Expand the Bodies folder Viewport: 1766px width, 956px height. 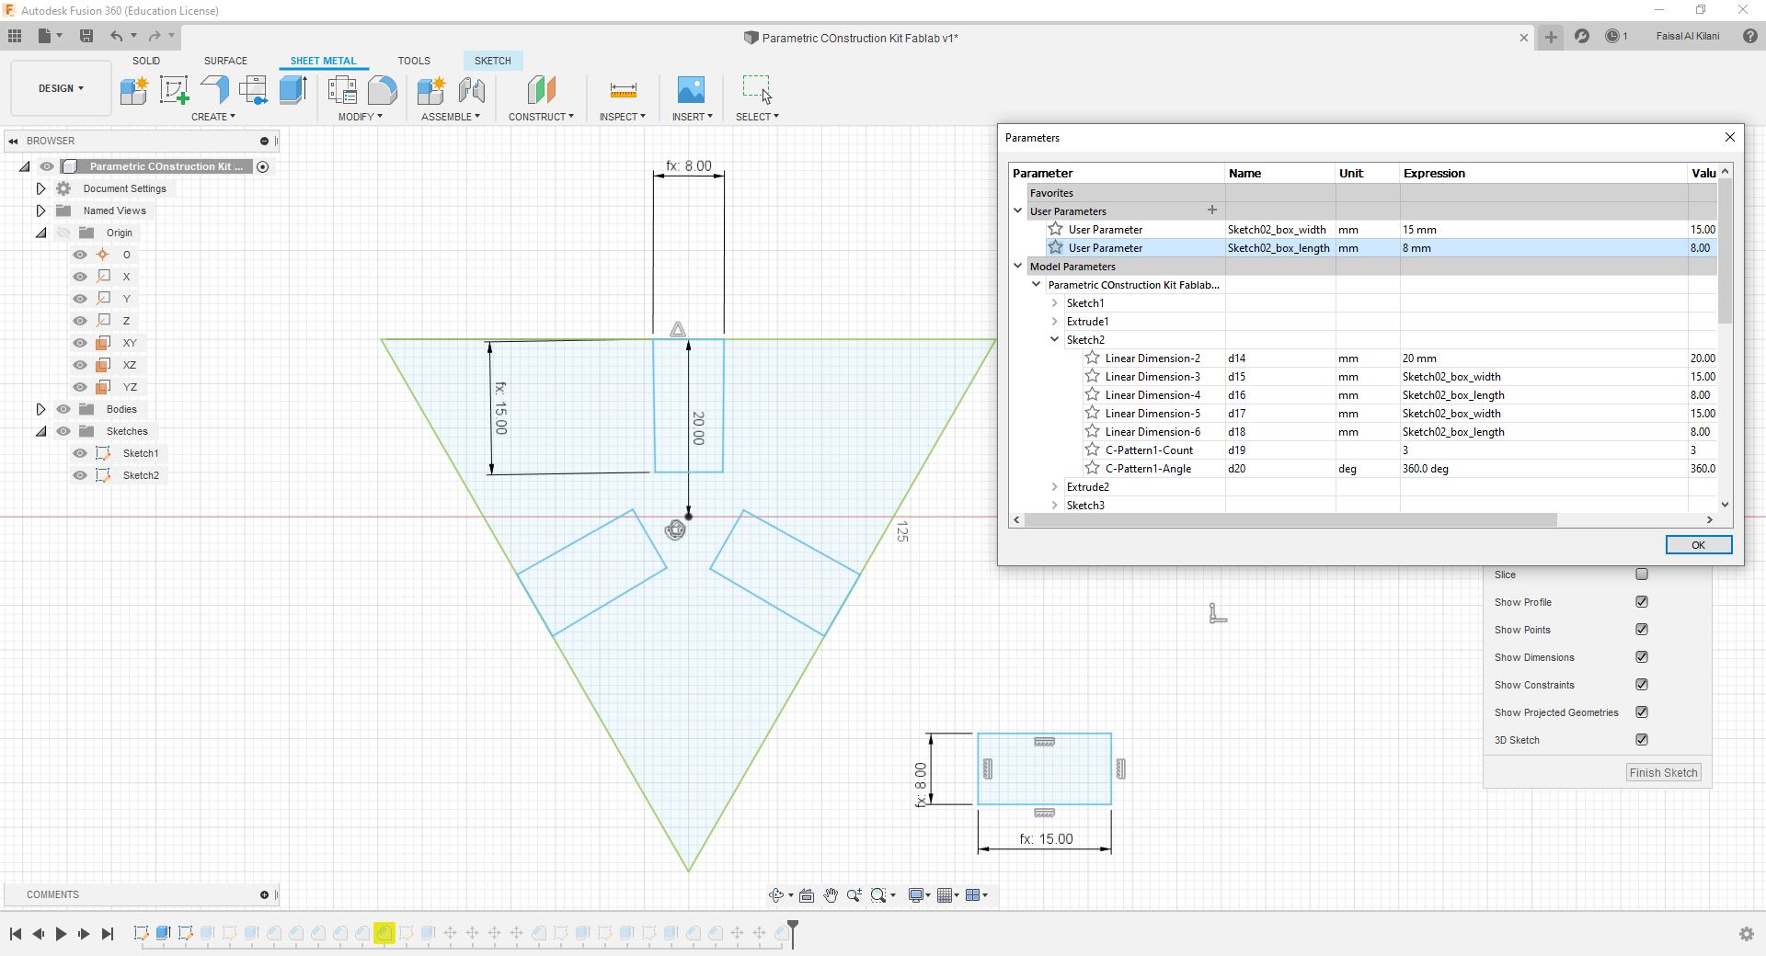point(40,409)
